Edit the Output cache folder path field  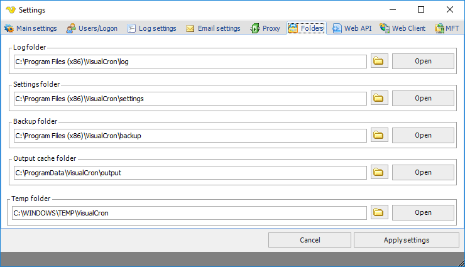(x=190, y=173)
